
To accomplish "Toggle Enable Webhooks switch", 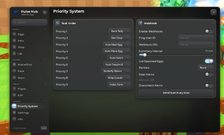I will click(x=209, y=31).
